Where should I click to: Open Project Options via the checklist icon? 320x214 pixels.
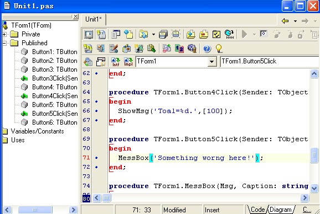pos(216,34)
